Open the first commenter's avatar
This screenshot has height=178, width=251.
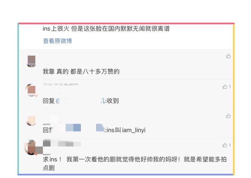pos(31,61)
